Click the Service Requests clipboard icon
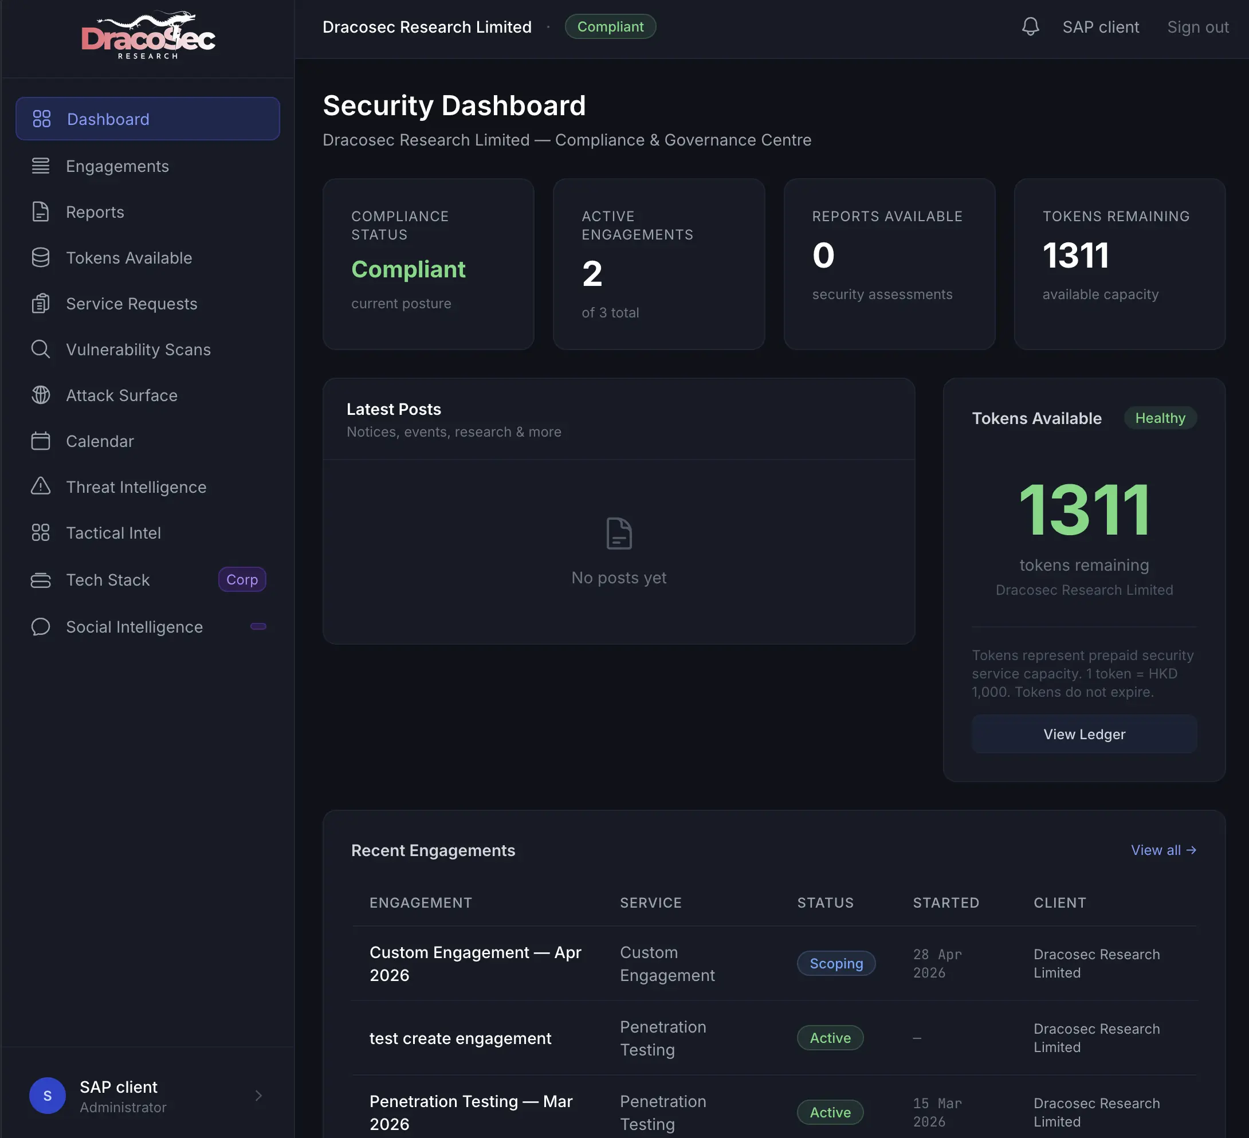The width and height of the screenshot is (1249, 1138). click(41, 303)
